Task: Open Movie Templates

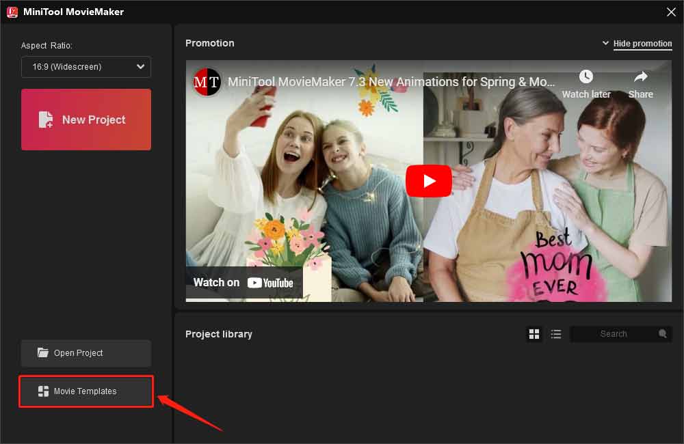Action: tap(86, 391)
